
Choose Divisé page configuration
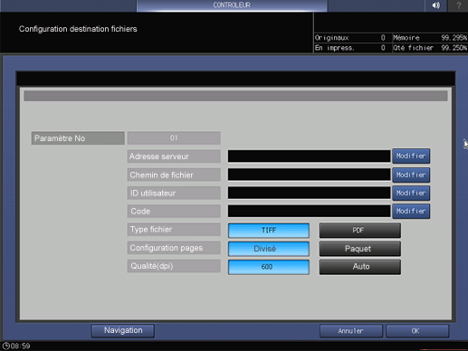tap(269, 249)
